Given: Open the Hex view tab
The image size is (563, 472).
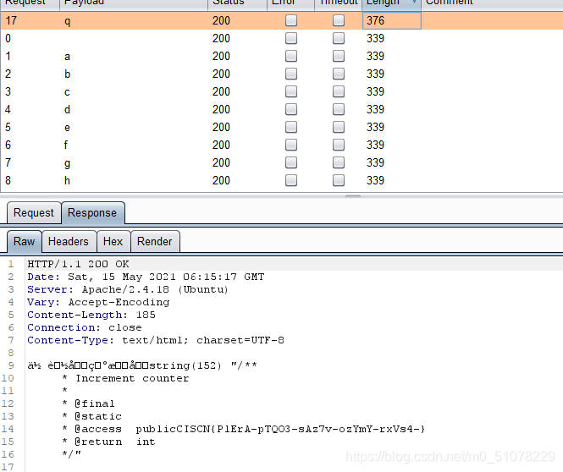Looking at the screenshot, I should point(113,241).
